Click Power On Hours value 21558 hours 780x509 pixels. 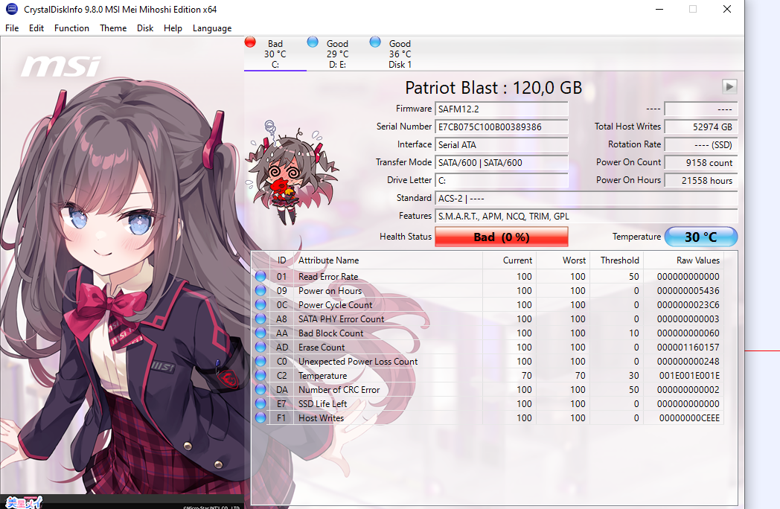[x=701, y=181]
